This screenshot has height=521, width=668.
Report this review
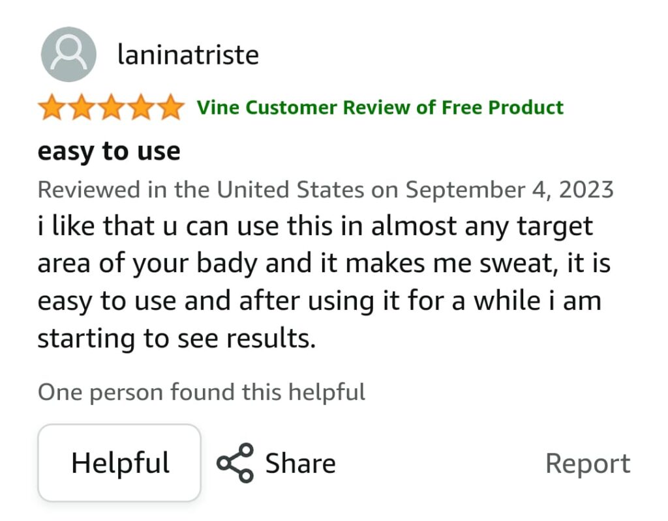(x=588, y=464)
